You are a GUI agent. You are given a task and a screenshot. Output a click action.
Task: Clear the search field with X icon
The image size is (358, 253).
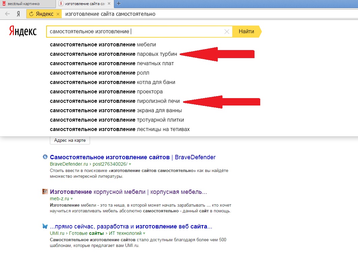227,32
